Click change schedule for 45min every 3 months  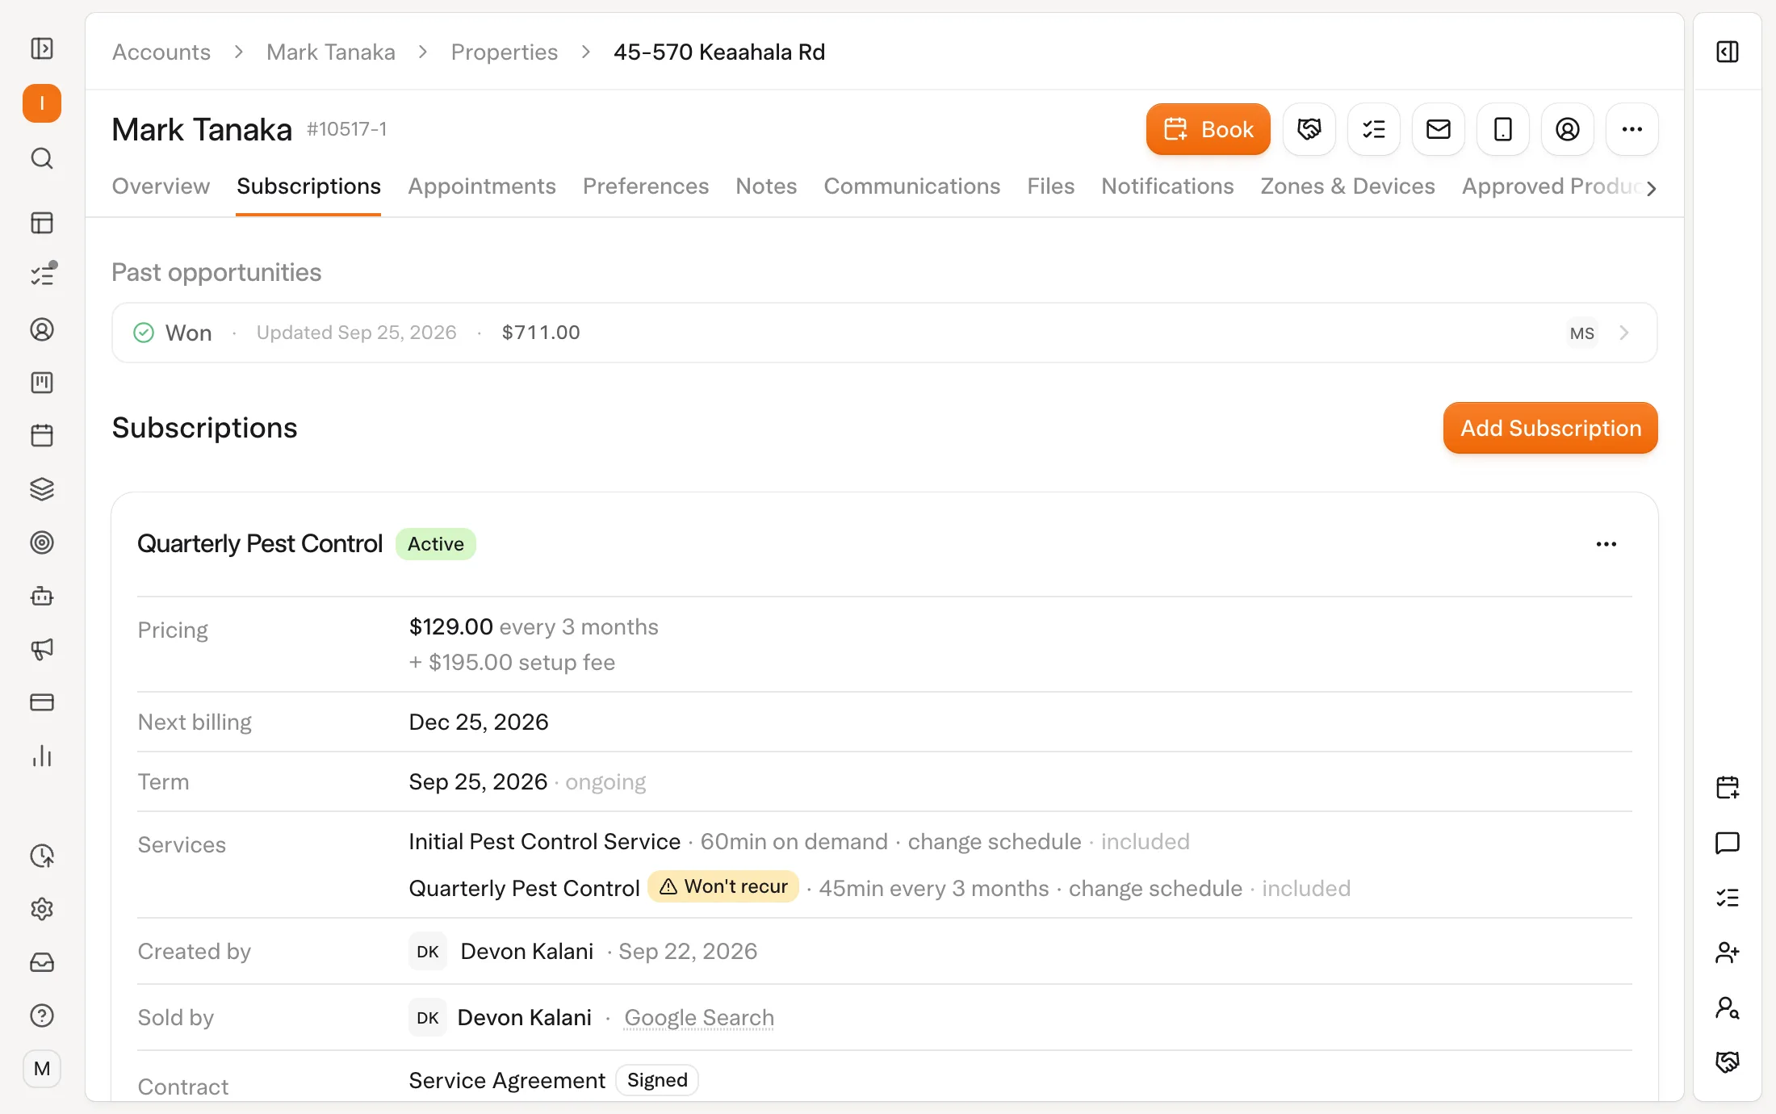point(1156,889)
